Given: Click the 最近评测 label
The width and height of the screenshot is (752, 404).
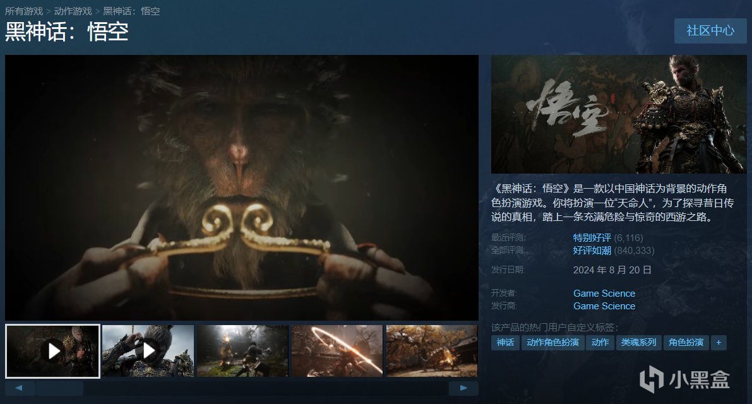Looking at the screenshot, I should click(x=508, y=238).
